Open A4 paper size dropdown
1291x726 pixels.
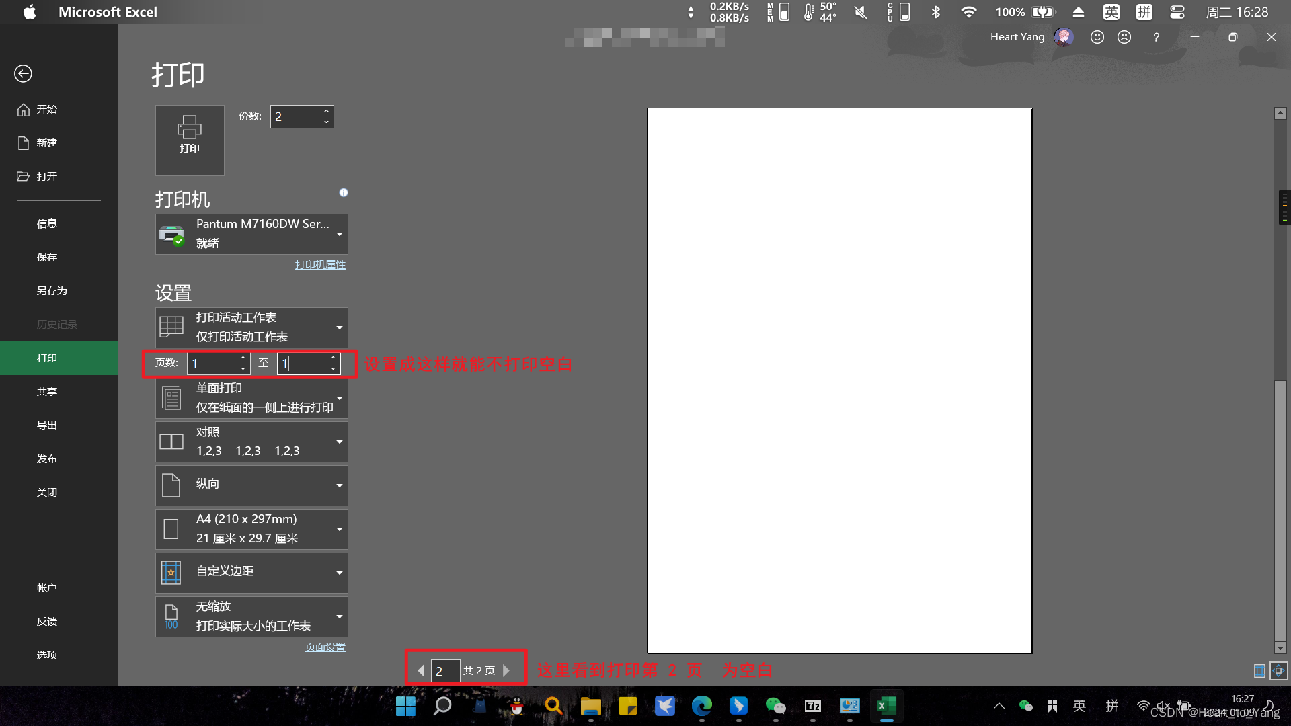point(251,528)
